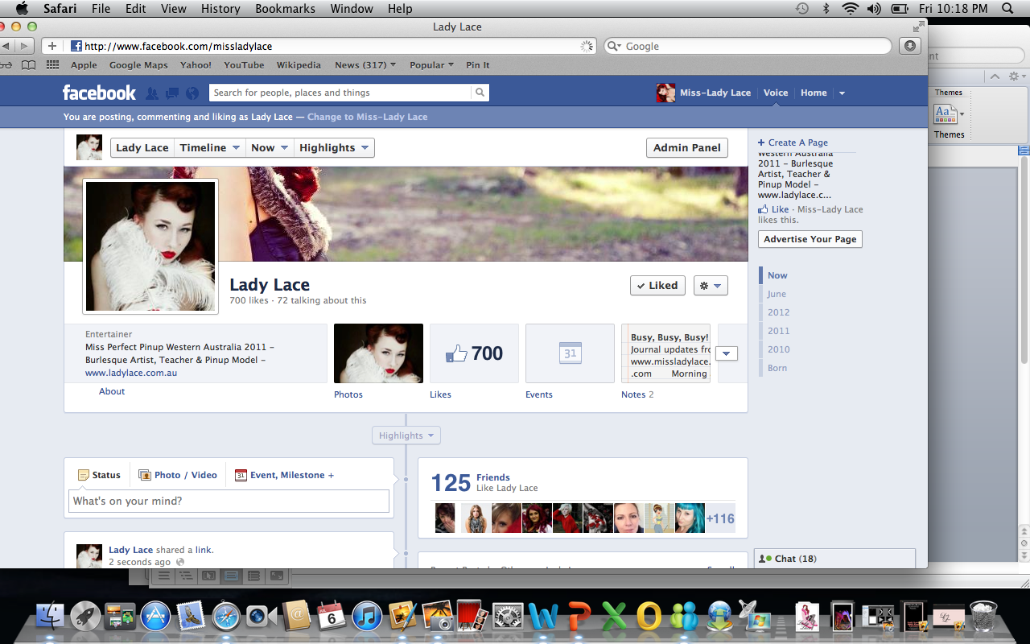Open the Bookmarks menu in menu bar
The height and width of the screenshot is (644, 1030).
(x=282, y=9)
